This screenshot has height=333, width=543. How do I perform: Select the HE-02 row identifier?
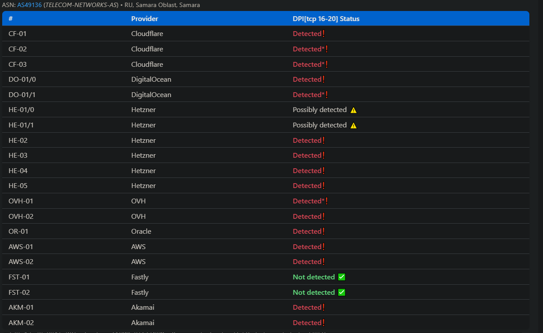pos(18,141)
